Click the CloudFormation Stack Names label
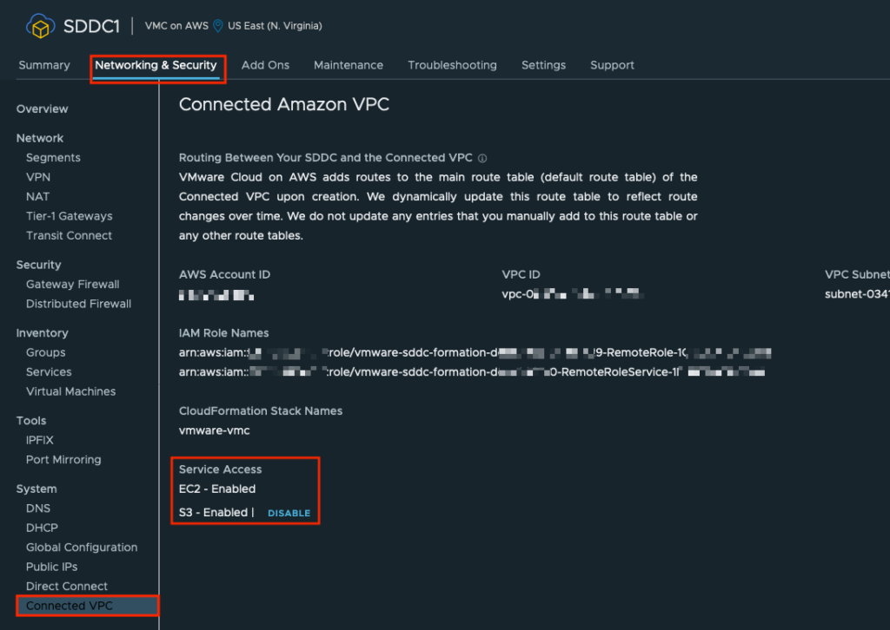This screenshot has height=630, width=890. pyautogui.click(x=261, y=411)
